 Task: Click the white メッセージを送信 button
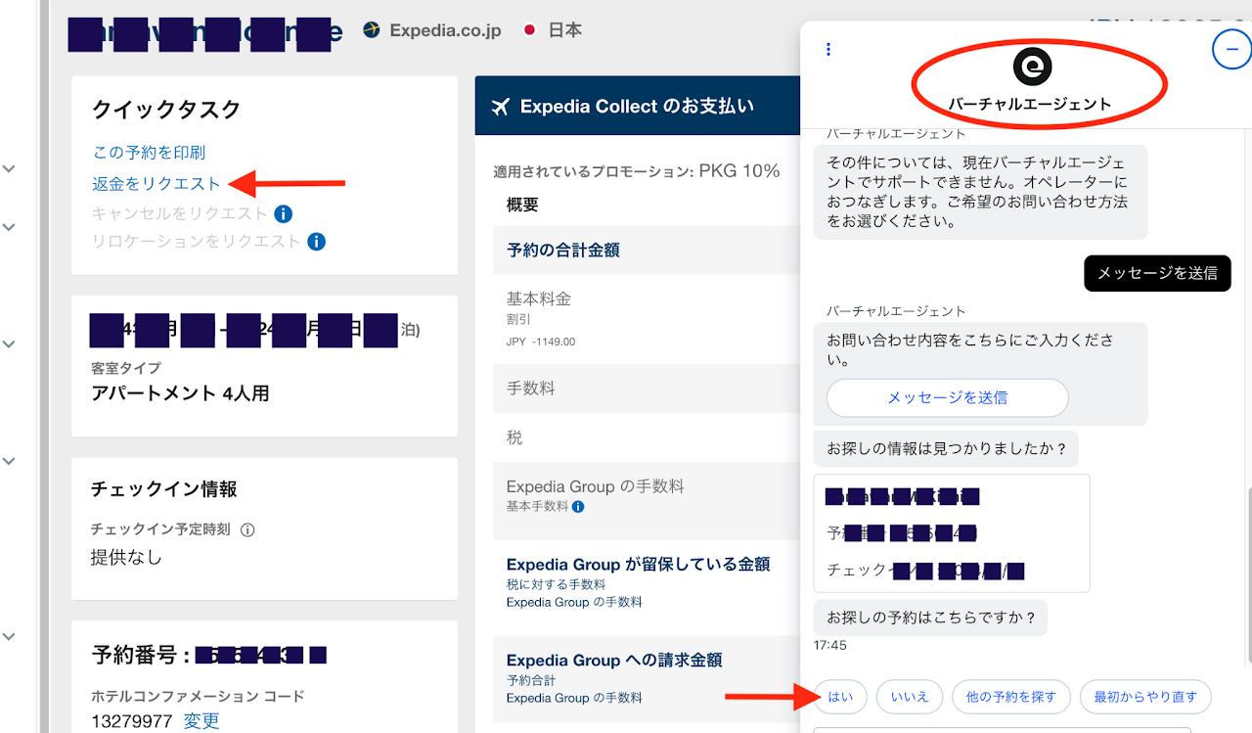[x=947, y=397]
